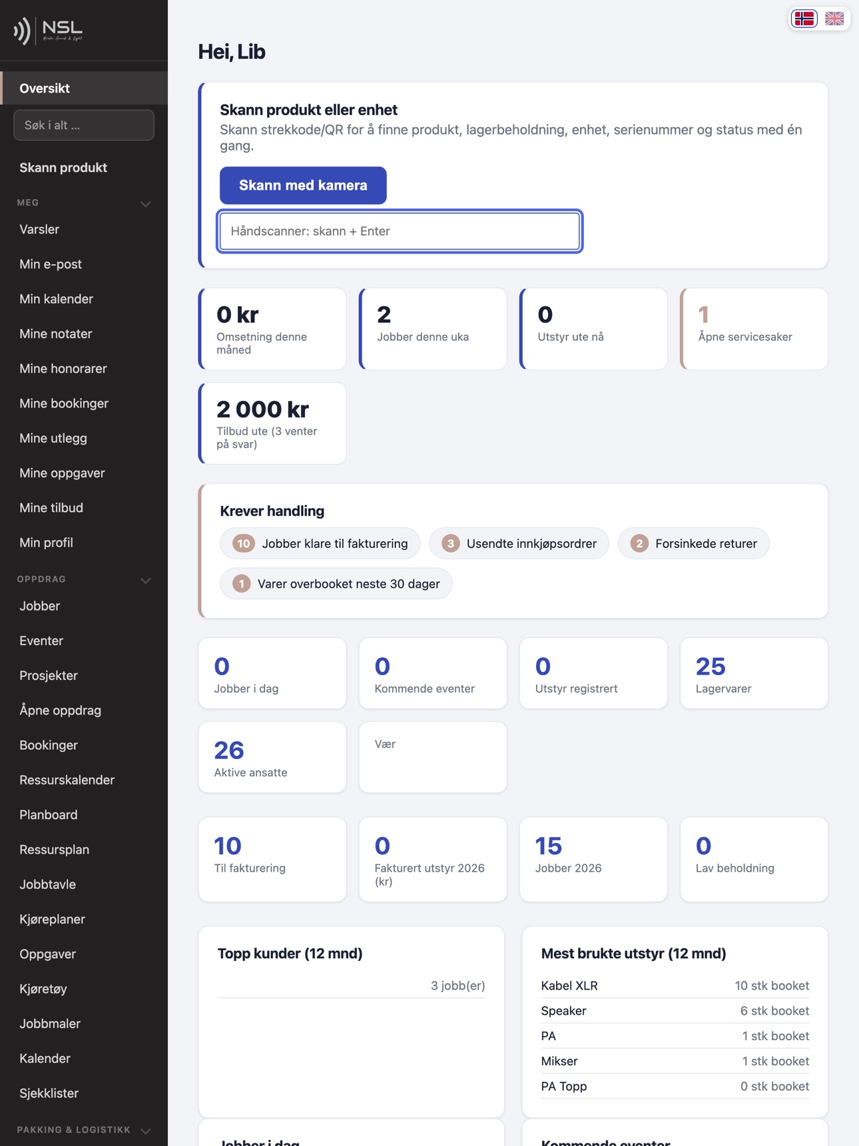The image size is (859, 1146).
Task: Click Skann med kamera button
Action: click(303, 185)
